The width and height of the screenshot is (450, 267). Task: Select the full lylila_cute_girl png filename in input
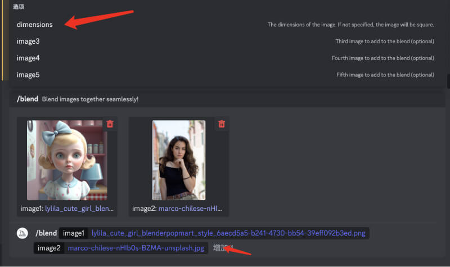pos(229,233)
